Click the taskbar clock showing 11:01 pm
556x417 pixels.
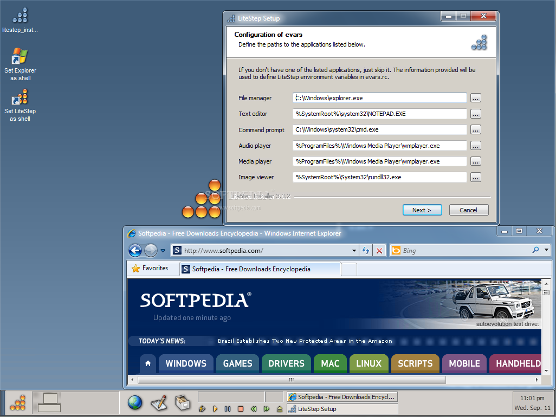point(532,403)
